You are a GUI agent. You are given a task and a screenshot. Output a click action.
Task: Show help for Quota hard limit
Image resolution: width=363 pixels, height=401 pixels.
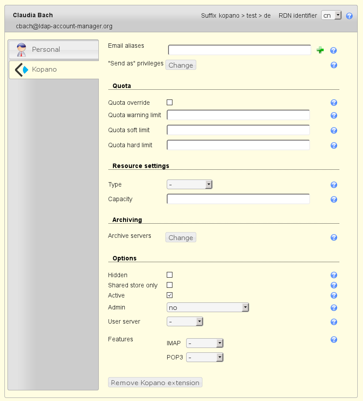point(333,145)
